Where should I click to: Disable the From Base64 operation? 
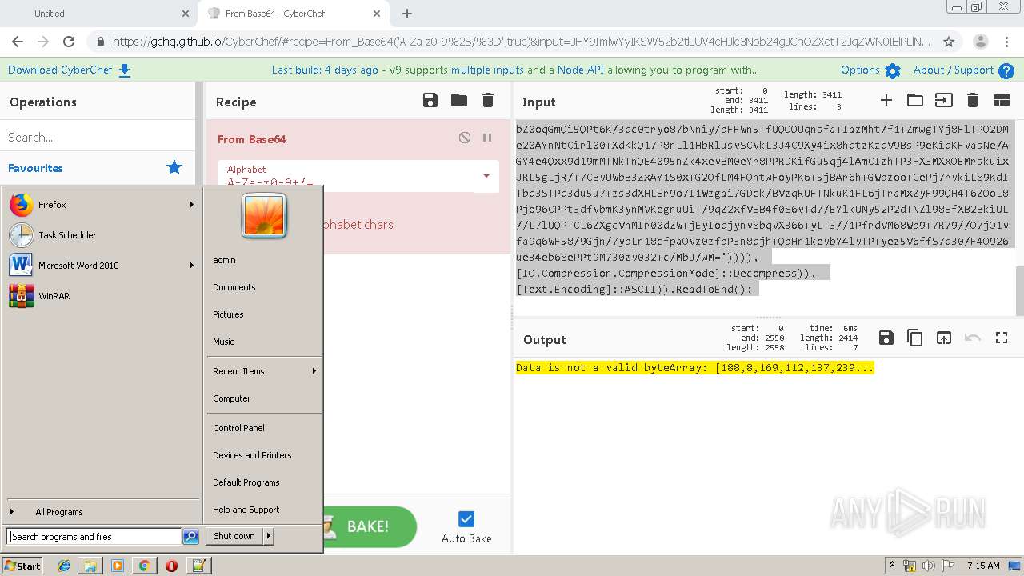[465, 138]
